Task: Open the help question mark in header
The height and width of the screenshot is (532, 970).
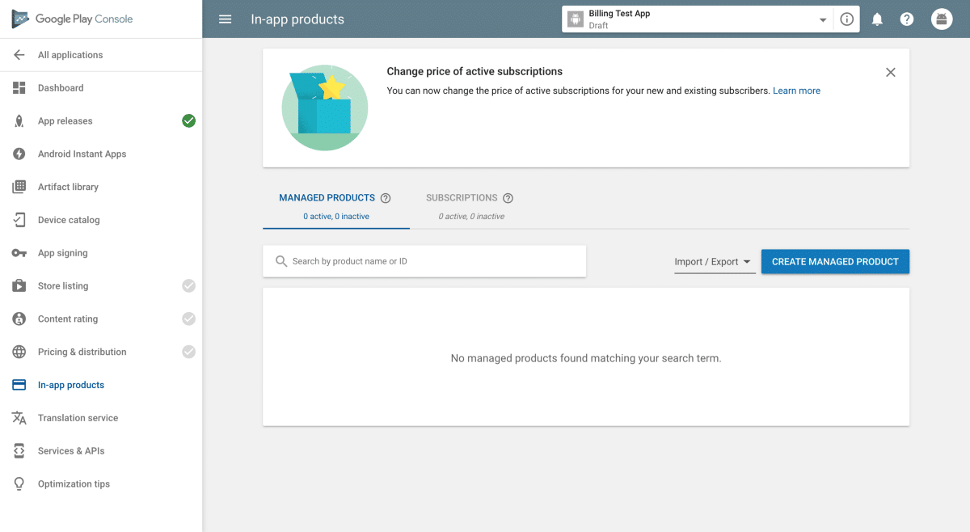Action: click(907, 19)
